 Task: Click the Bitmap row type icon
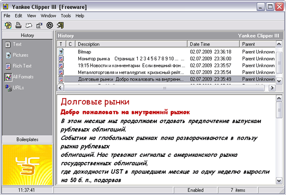(x=61, y=51)
